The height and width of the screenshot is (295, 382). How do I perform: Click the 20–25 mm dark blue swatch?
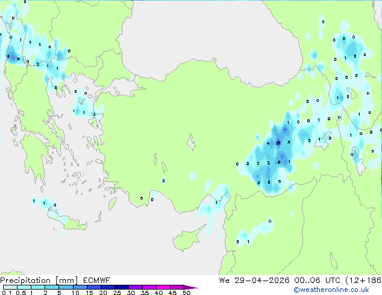(x=108, y=287)
